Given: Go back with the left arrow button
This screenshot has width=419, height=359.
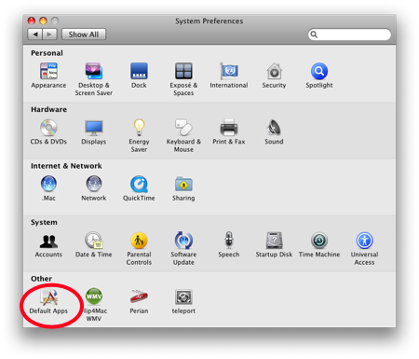Looking at the screenshot, I should [34, 35].
